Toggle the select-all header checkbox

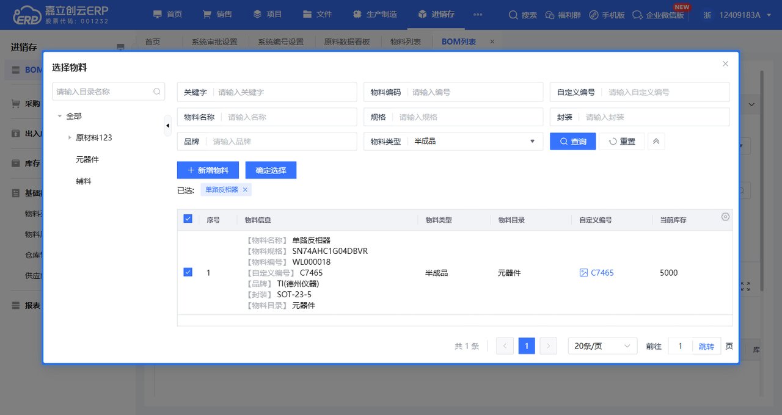[188, 218]
